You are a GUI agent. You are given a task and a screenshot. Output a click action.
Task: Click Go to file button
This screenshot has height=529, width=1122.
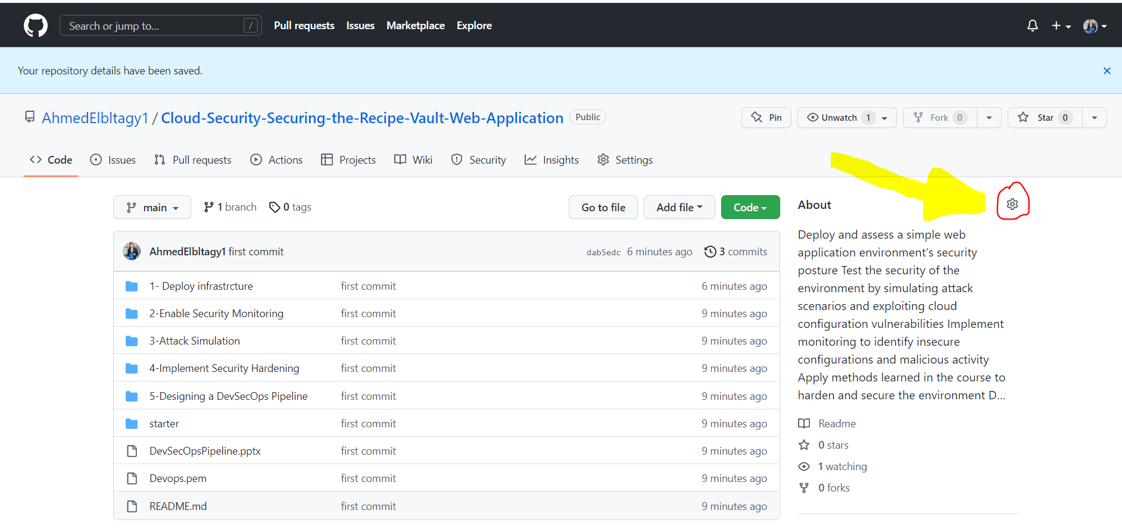tap(603, 207)
